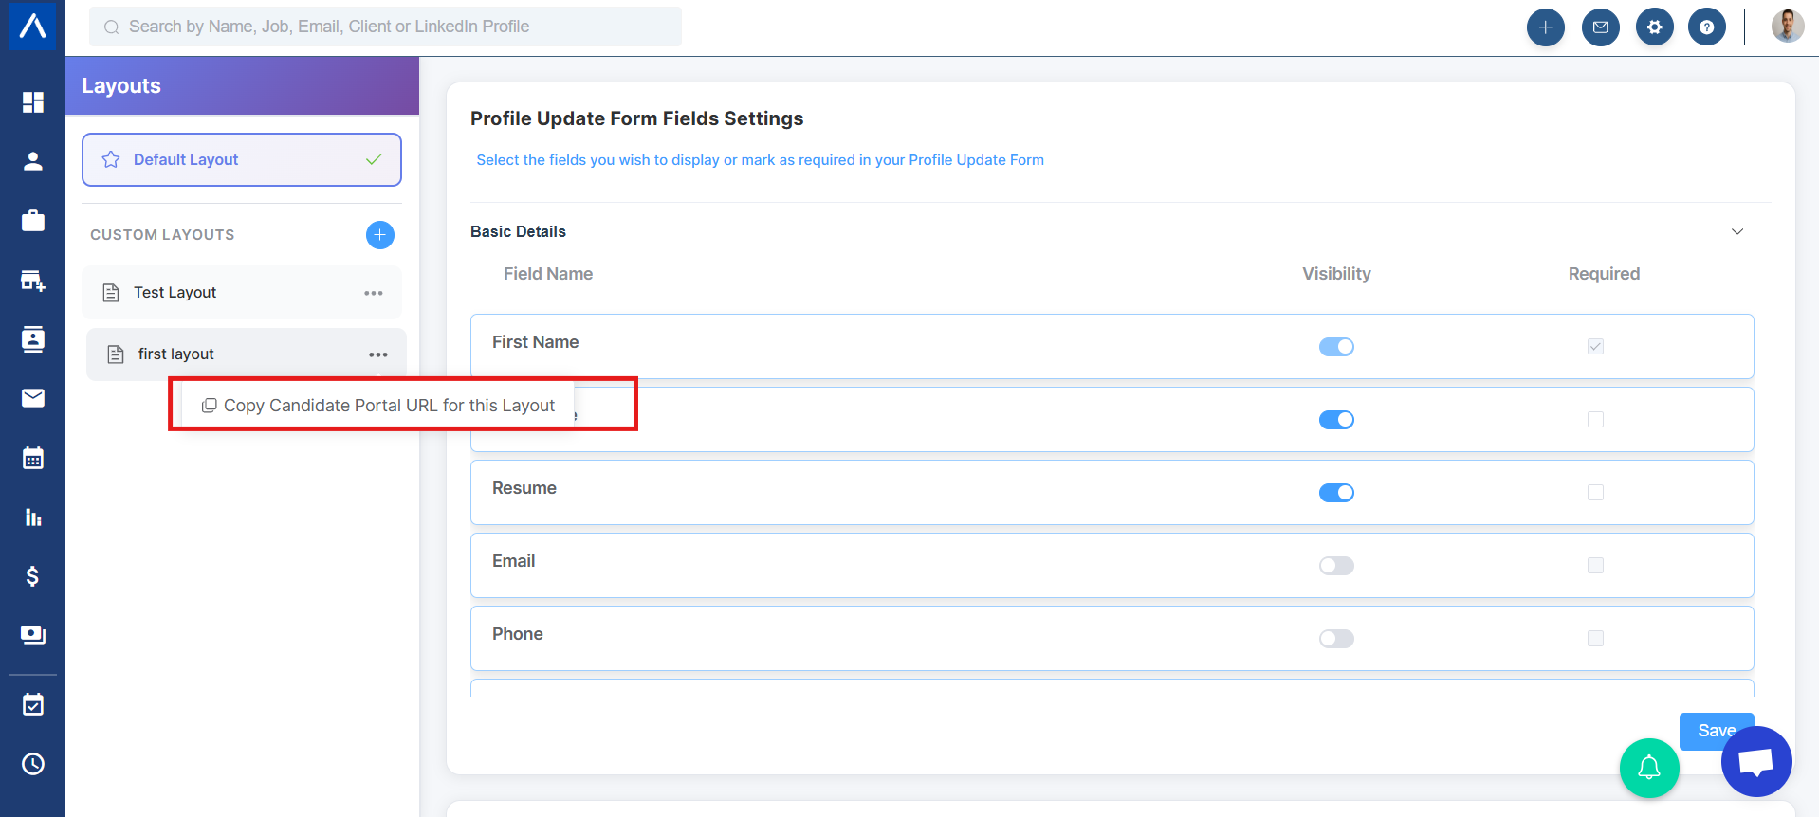This screenshot has width=1819, height=817.
Task: Open first layout three-dot options menu
Action: [x=378, y=354]
